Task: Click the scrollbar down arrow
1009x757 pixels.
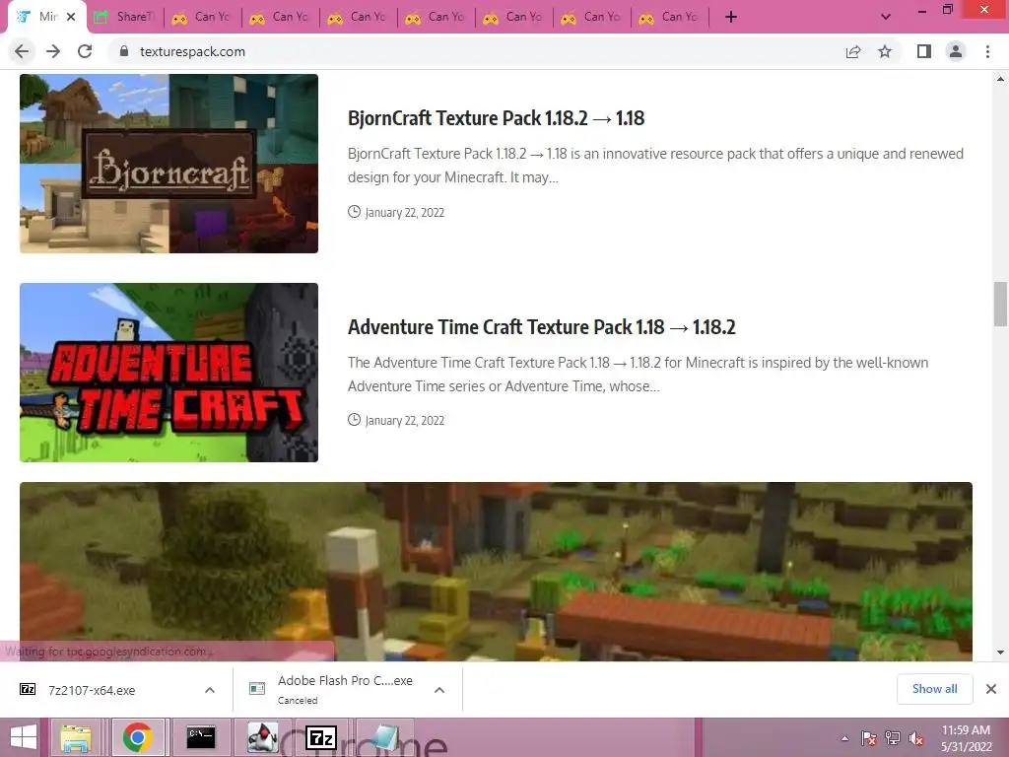Action: (x=1000, y=653)
